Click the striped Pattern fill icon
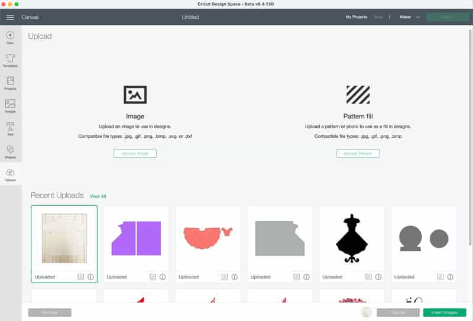 click(358, 95)
